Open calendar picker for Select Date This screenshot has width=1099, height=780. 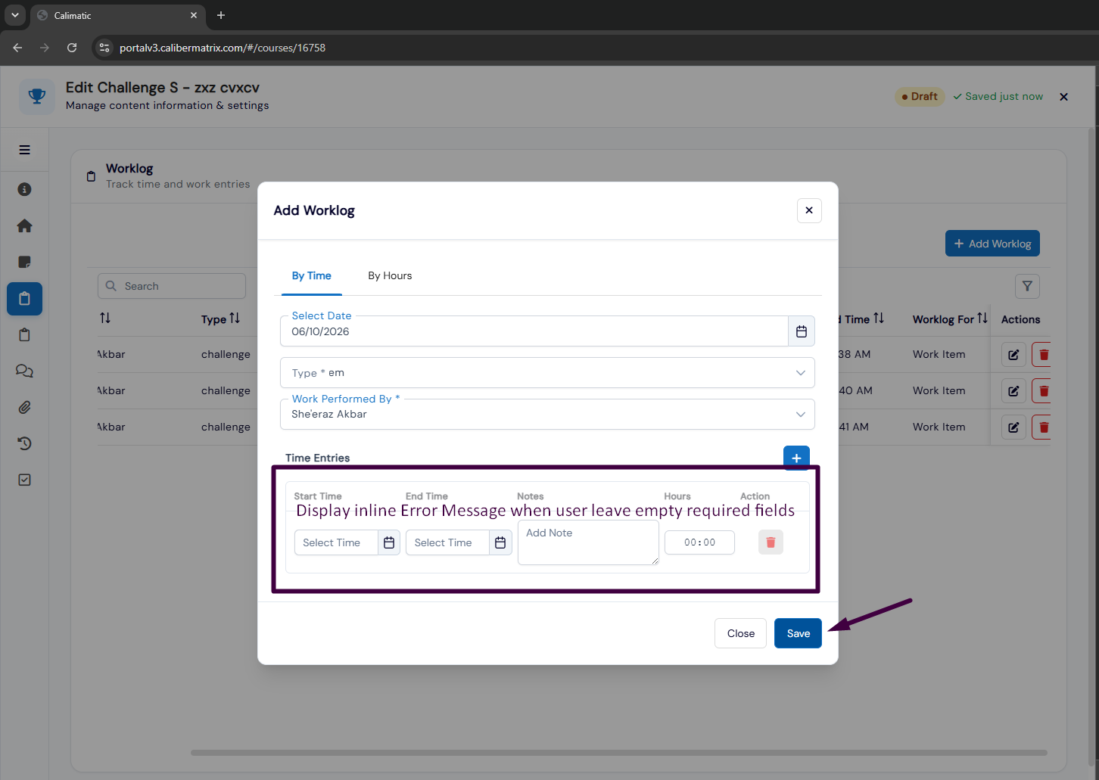(802, 331)
